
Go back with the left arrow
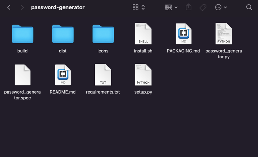(x=9, y=7)
